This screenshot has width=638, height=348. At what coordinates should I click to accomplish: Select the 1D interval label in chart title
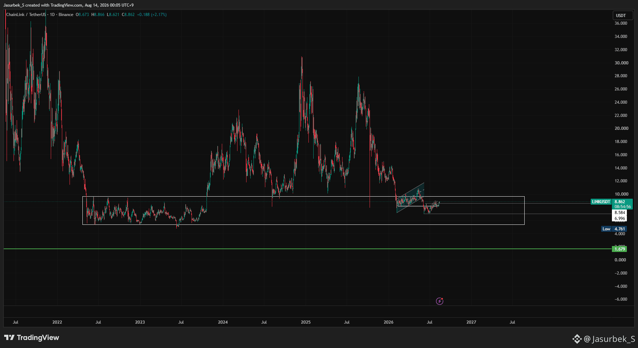[x=52, y=15]
